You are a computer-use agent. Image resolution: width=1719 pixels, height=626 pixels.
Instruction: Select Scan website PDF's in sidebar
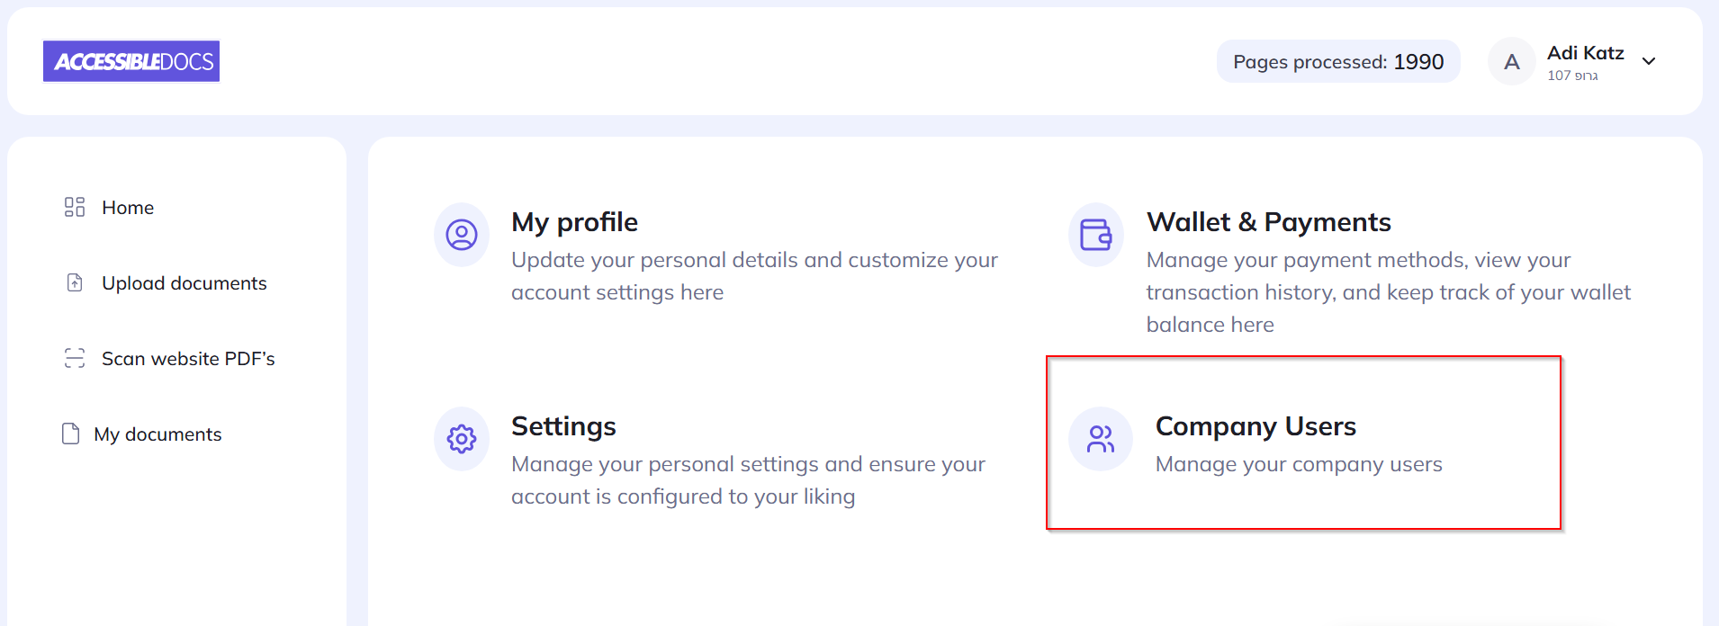click(187, 357)
